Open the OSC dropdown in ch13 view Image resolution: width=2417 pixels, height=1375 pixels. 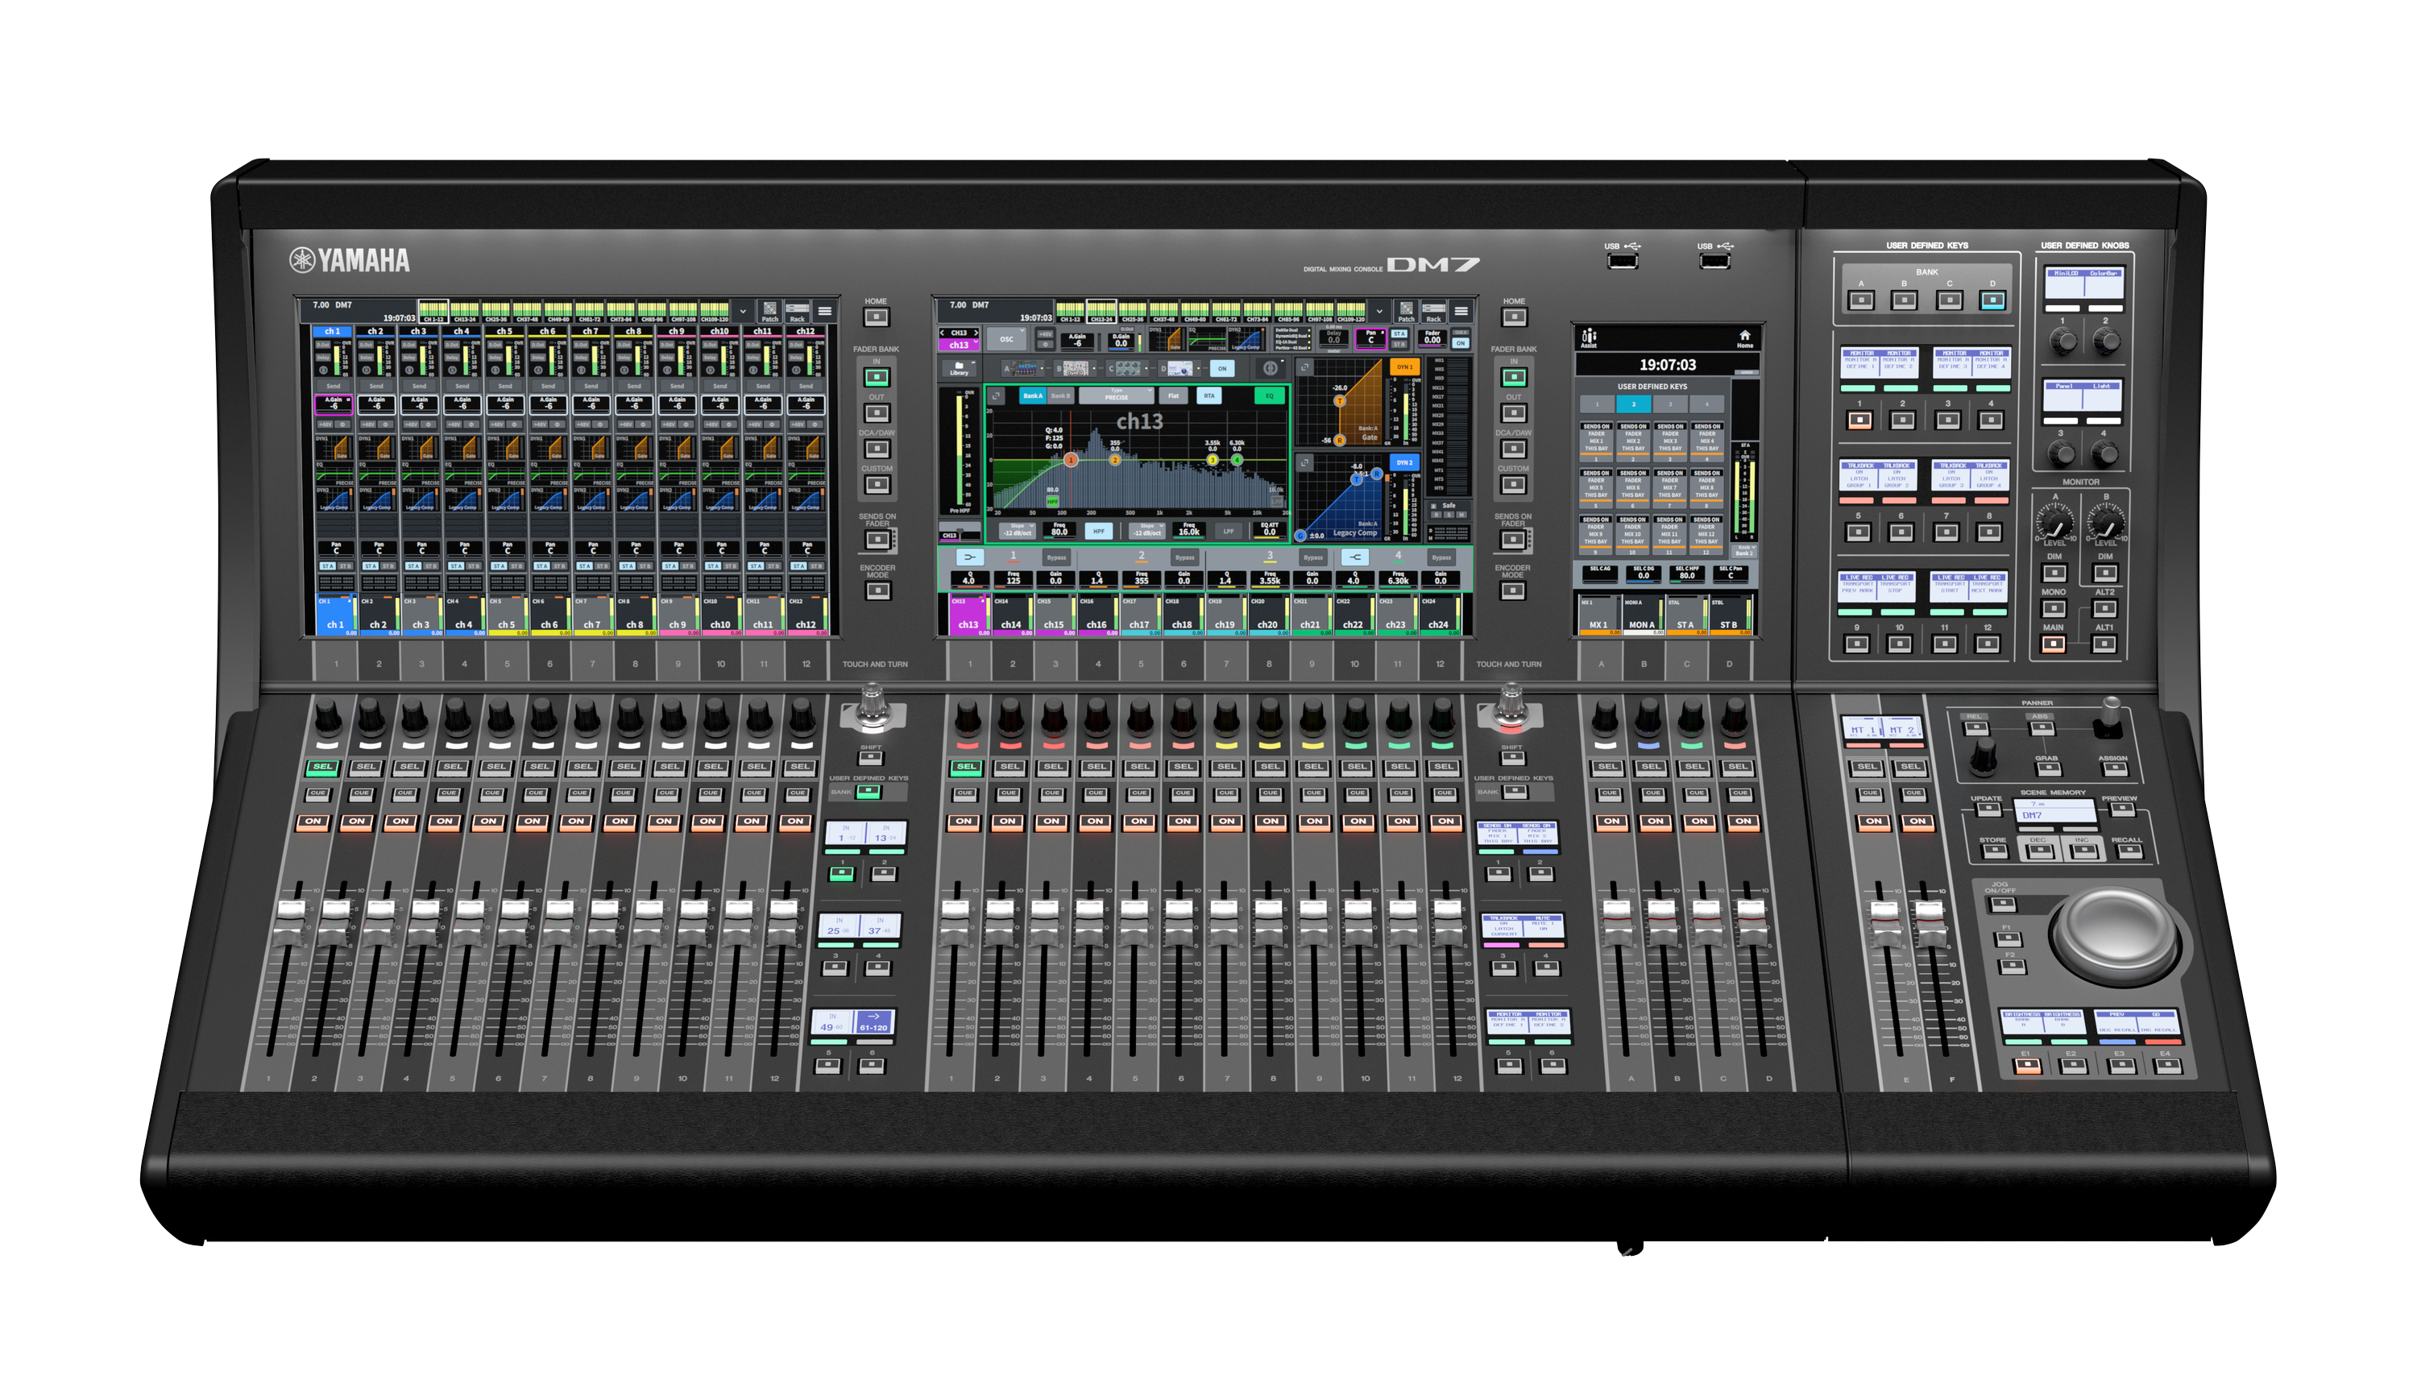pos(1007,339)
